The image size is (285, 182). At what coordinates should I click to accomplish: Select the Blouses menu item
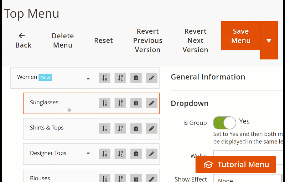[x=40, y=178]
